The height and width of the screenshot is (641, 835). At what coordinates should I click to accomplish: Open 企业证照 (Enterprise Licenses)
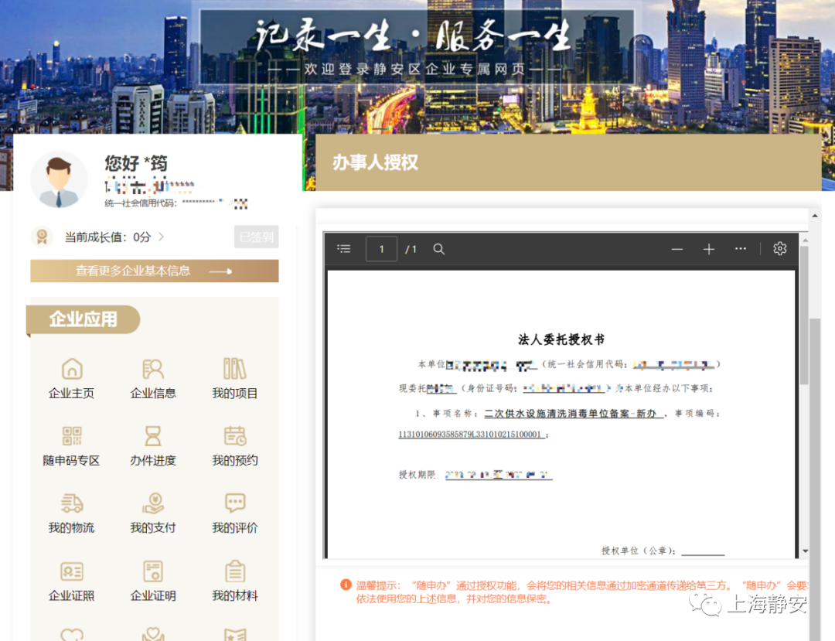pyautogui.click(x=71, y=582)
